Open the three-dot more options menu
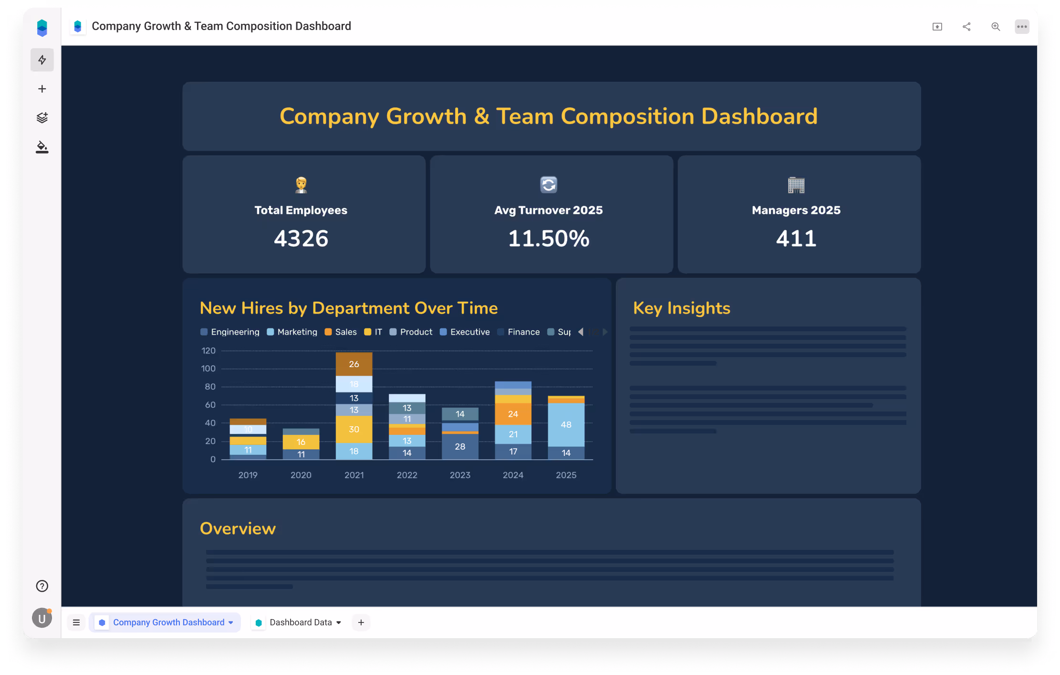 pyautogui.click(x=1022, y=27)
